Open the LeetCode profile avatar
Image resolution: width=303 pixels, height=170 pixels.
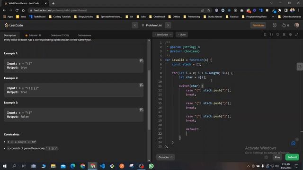pyautogui.click(x=297, y=25)
